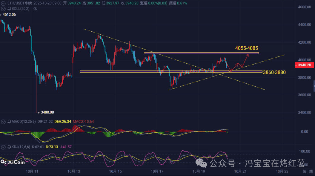Viewport: 315px width, 176px height.
Task: Click the 收 3940.28 close price in header
Action: (130, 3)
